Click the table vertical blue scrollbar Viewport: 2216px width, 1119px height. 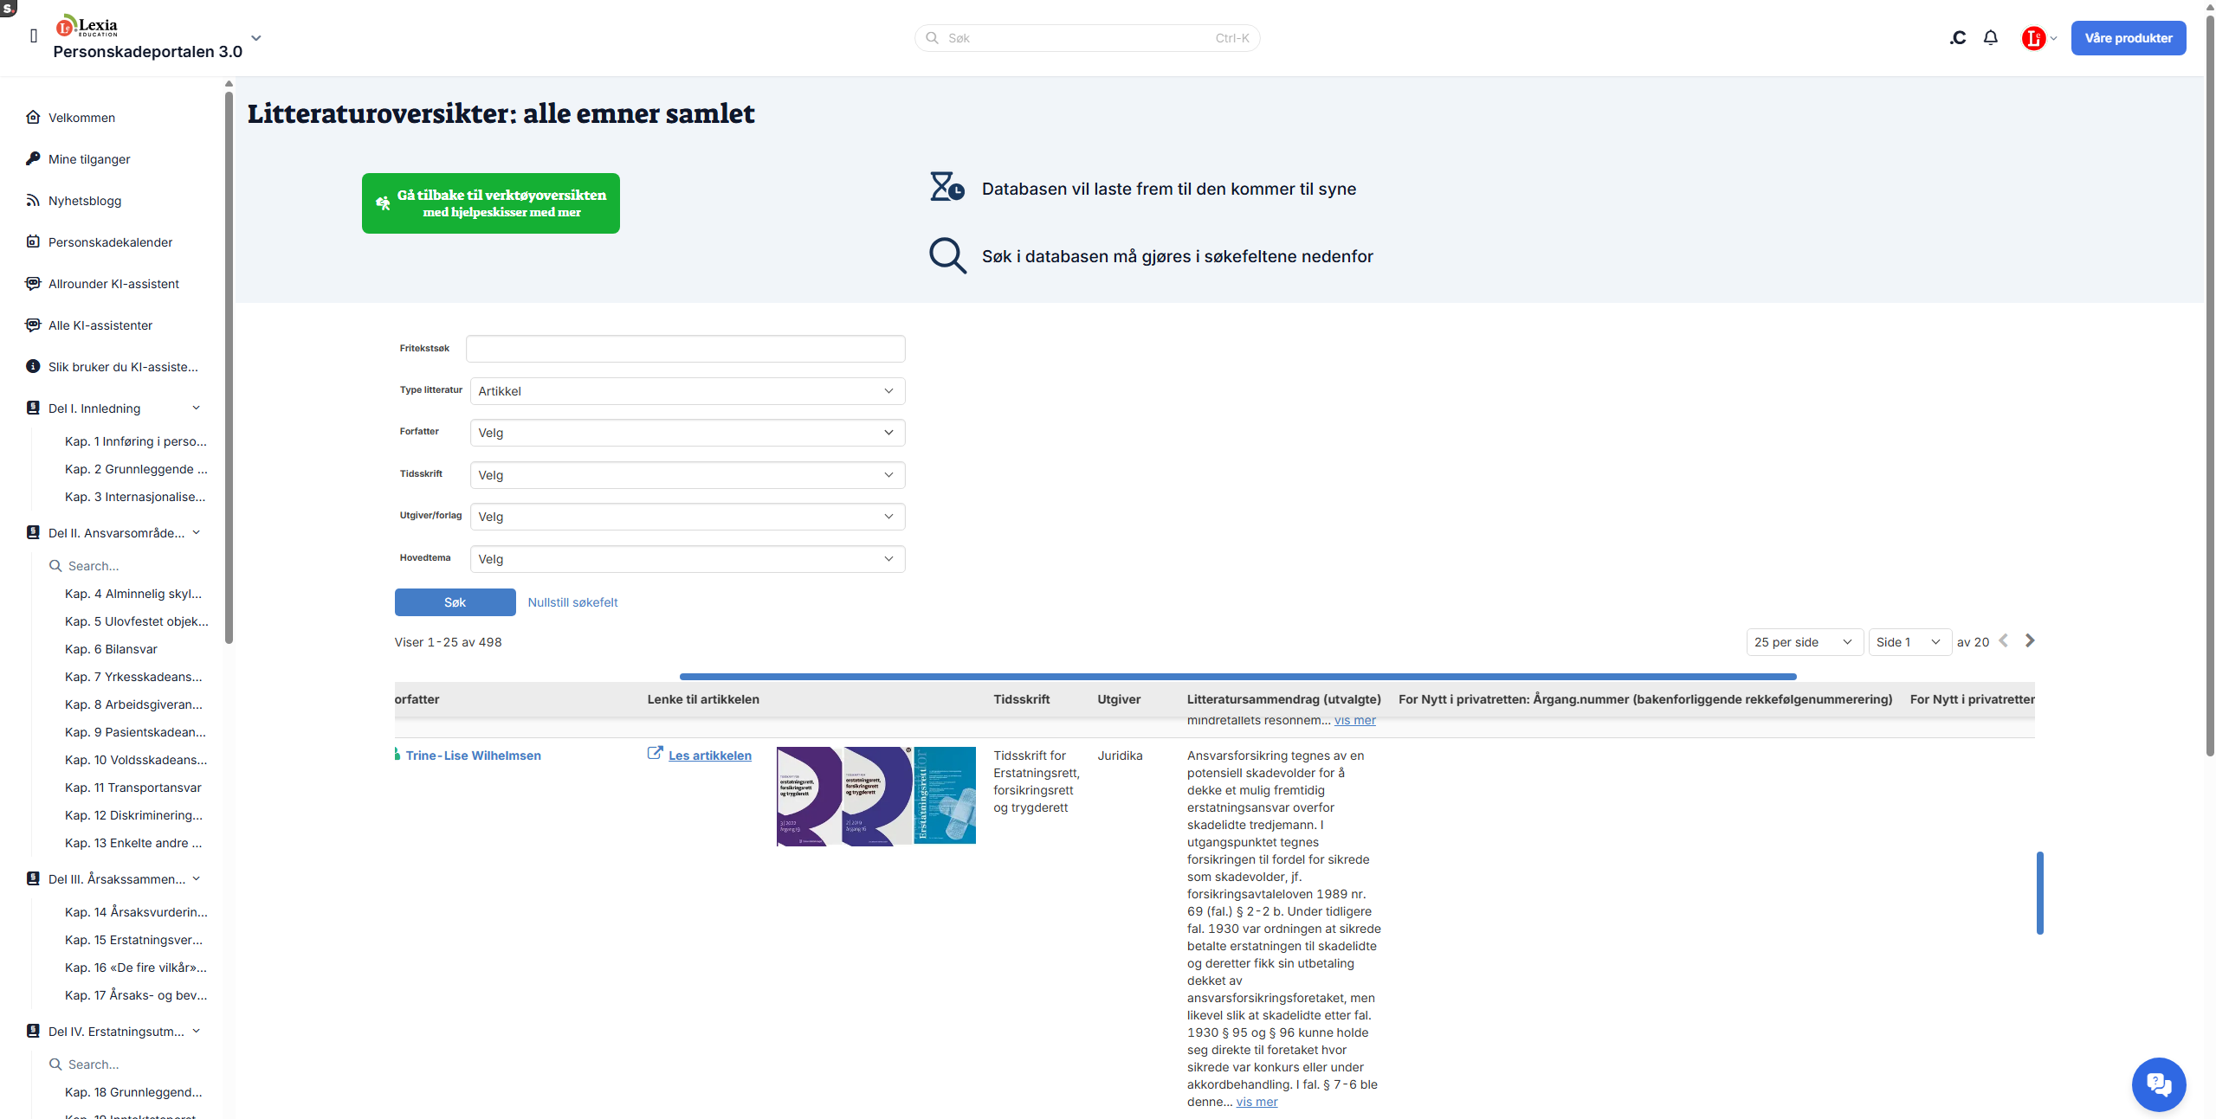2039,893
